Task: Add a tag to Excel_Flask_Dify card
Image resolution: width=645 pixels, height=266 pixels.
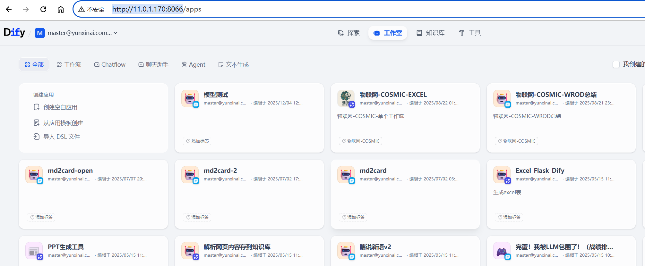Action: (x=509, y=217)
